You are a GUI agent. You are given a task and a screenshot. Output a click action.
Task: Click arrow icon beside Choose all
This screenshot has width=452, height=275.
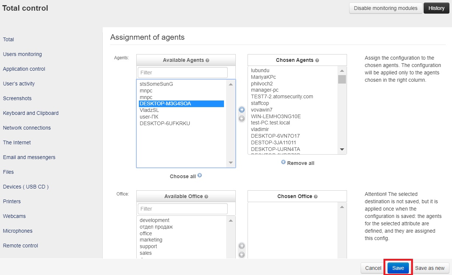pos(200,176)
